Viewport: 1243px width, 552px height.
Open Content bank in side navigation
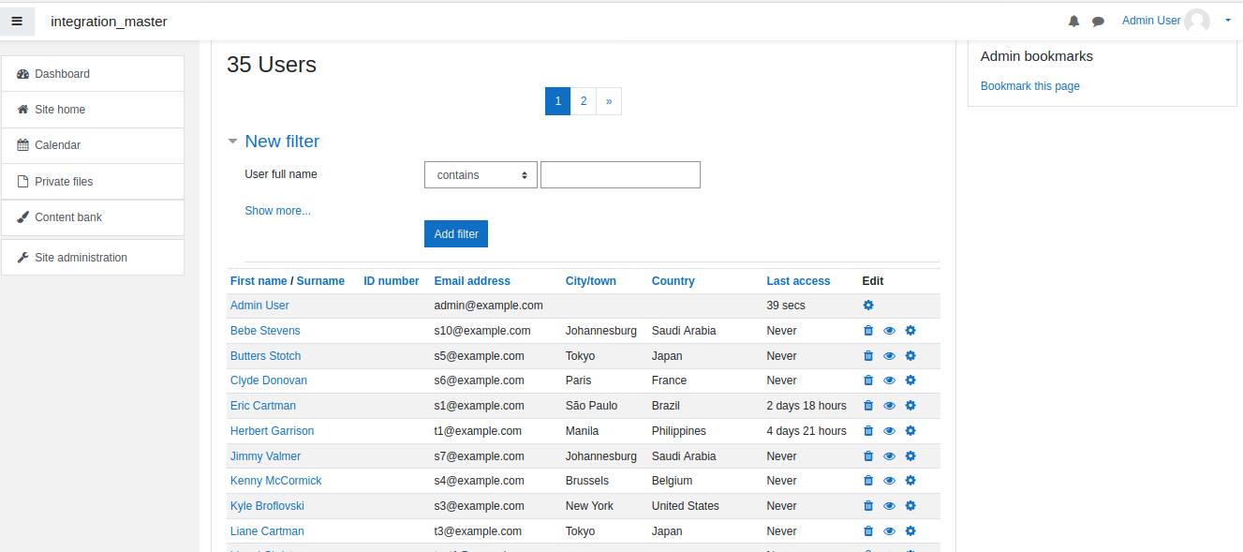pos(93,217)
